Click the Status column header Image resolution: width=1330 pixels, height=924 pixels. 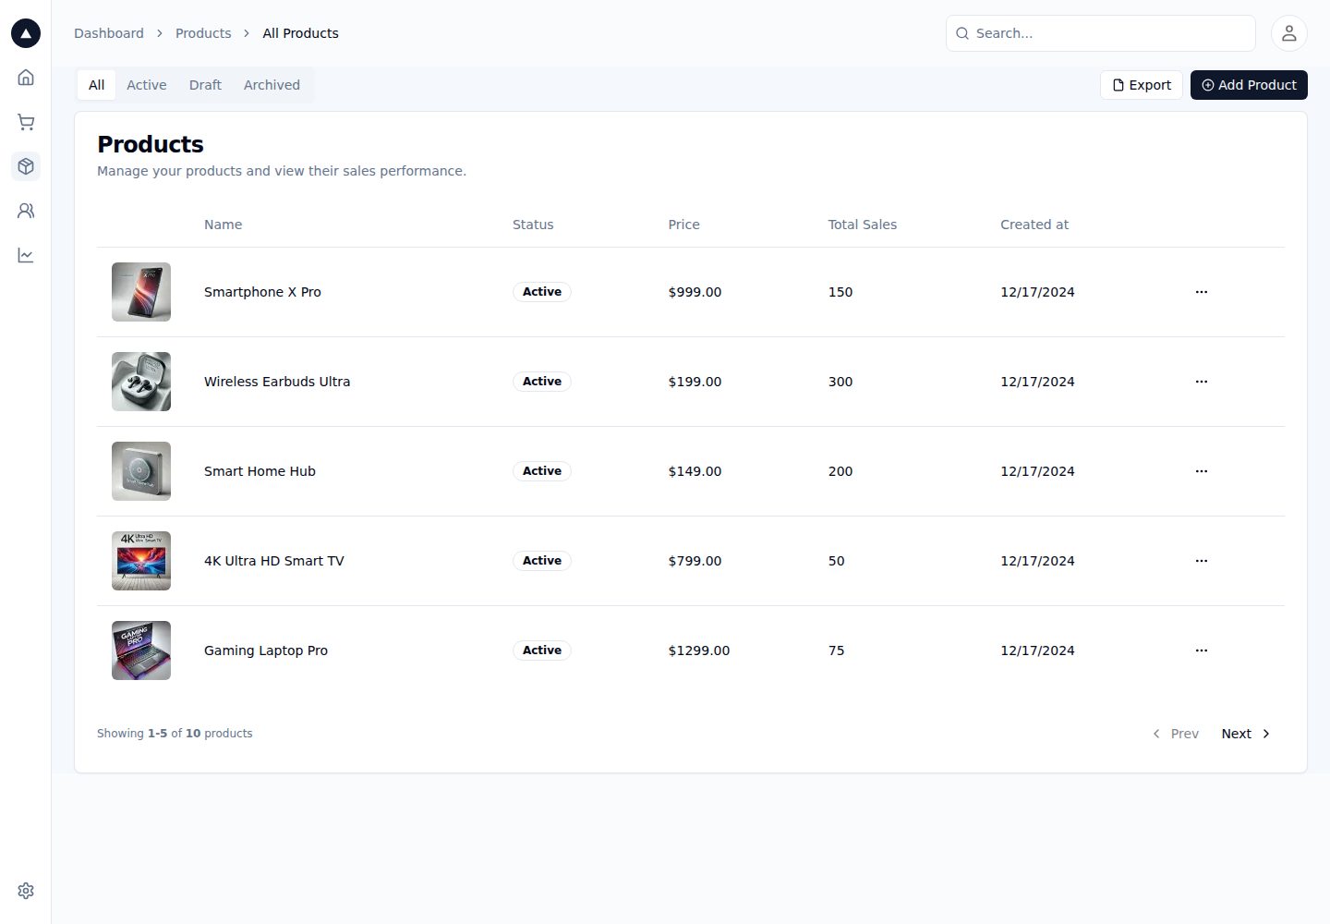(533, 225)
